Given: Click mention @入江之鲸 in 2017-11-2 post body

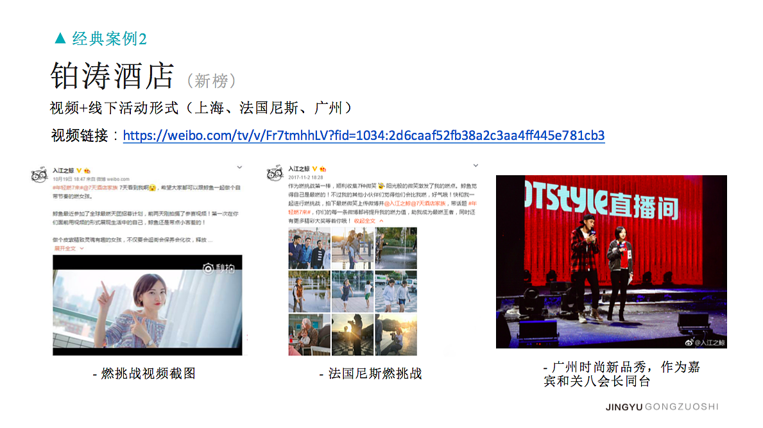Looking at the screenshot, I should 397,203.
